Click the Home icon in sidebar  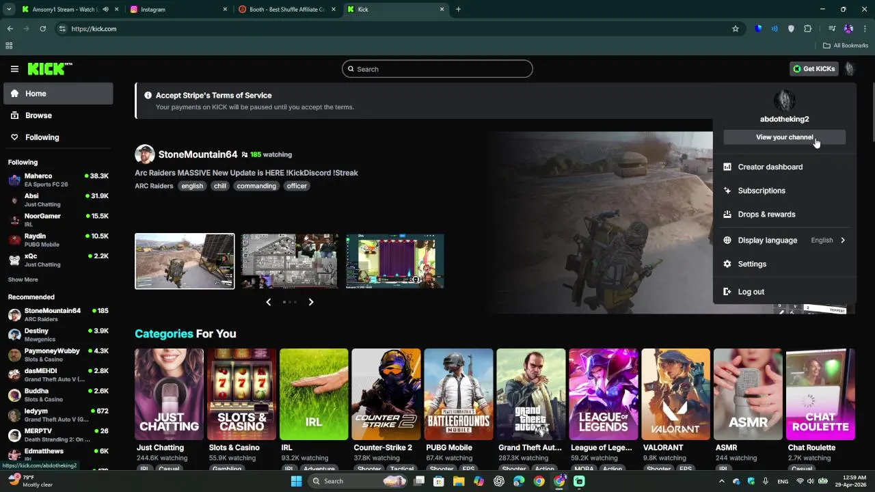[x=15, y=94]
